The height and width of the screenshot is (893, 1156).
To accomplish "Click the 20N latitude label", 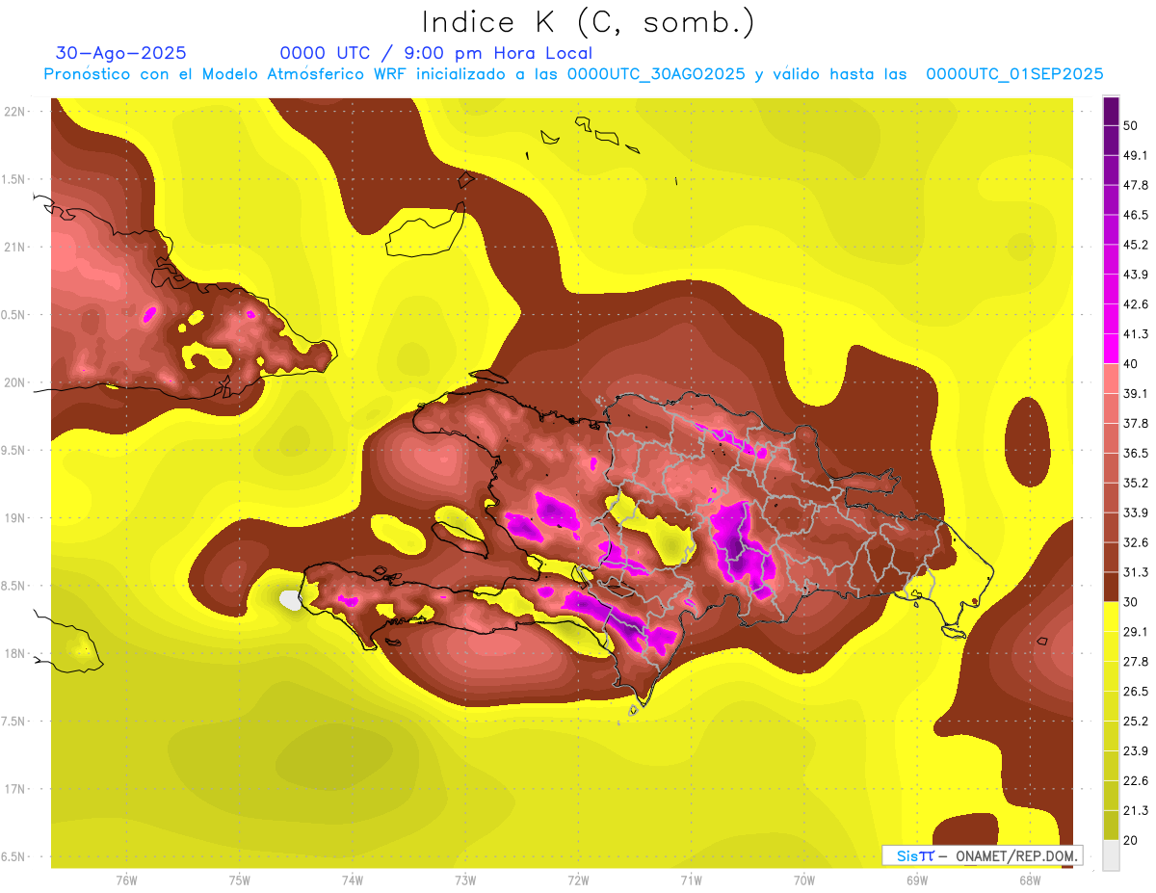I will (14, 382).
